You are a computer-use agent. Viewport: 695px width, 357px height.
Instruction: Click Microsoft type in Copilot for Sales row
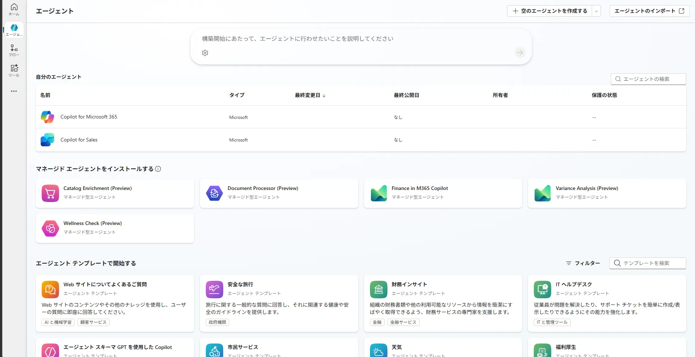[238, 140]
